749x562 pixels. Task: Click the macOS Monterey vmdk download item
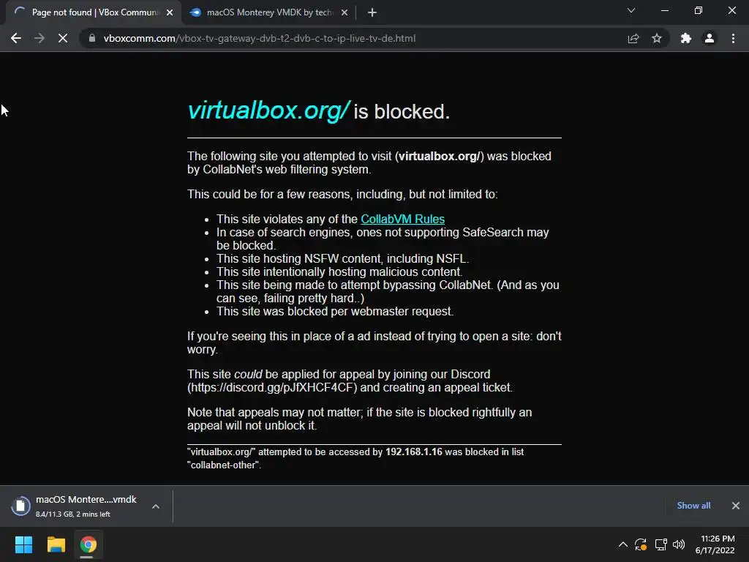pyautogui.click(x=86, y=506)
